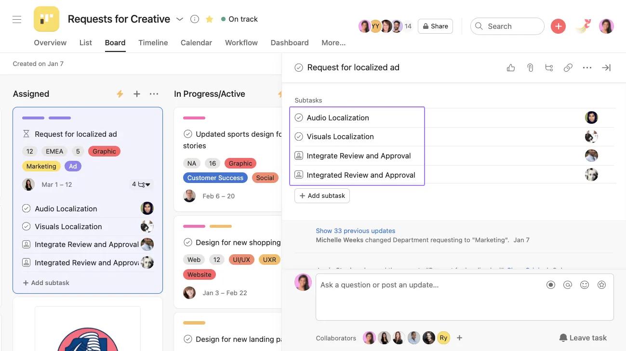Open the Workflow view
This screenshot has width=626, height=351.
coord(241,43)
